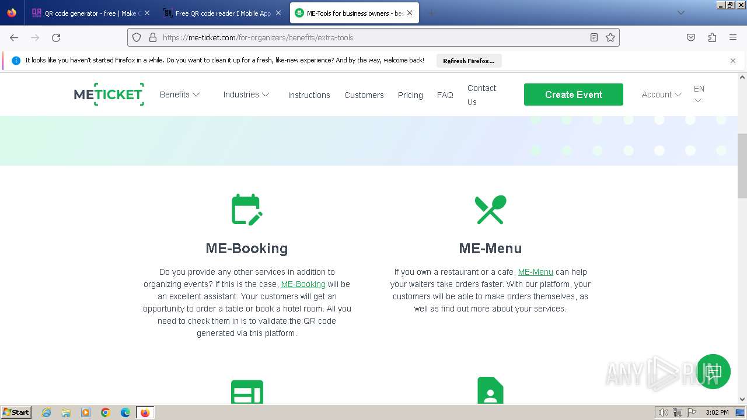Open the green chat widget icon
Viewport: 747px width, 420px height.
[713, 372]
